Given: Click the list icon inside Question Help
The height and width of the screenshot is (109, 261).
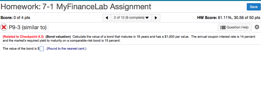Looking at the screenshot, I should pyautogui.click(x=223, y=27).
